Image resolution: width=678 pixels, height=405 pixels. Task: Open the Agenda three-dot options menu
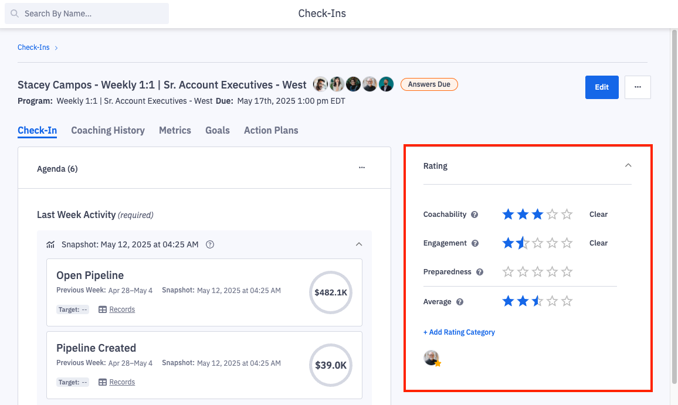coord(362,168)
